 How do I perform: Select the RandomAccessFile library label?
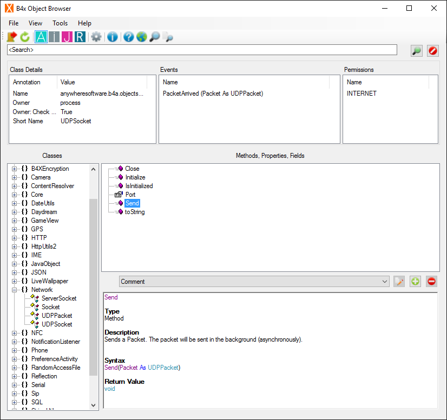click(56, 368)
